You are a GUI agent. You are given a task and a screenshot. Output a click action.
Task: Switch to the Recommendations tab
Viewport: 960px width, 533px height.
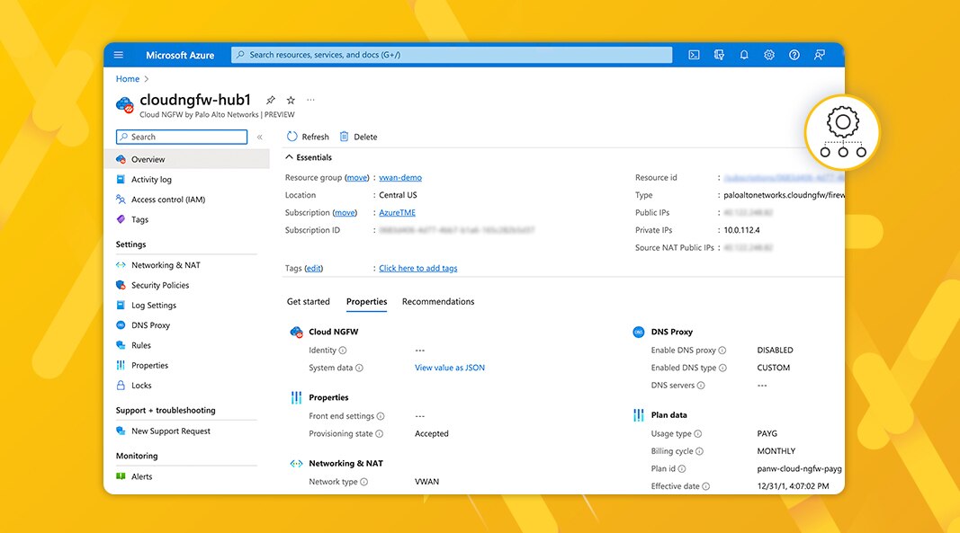pyautogui.click(x=437, y=302)
